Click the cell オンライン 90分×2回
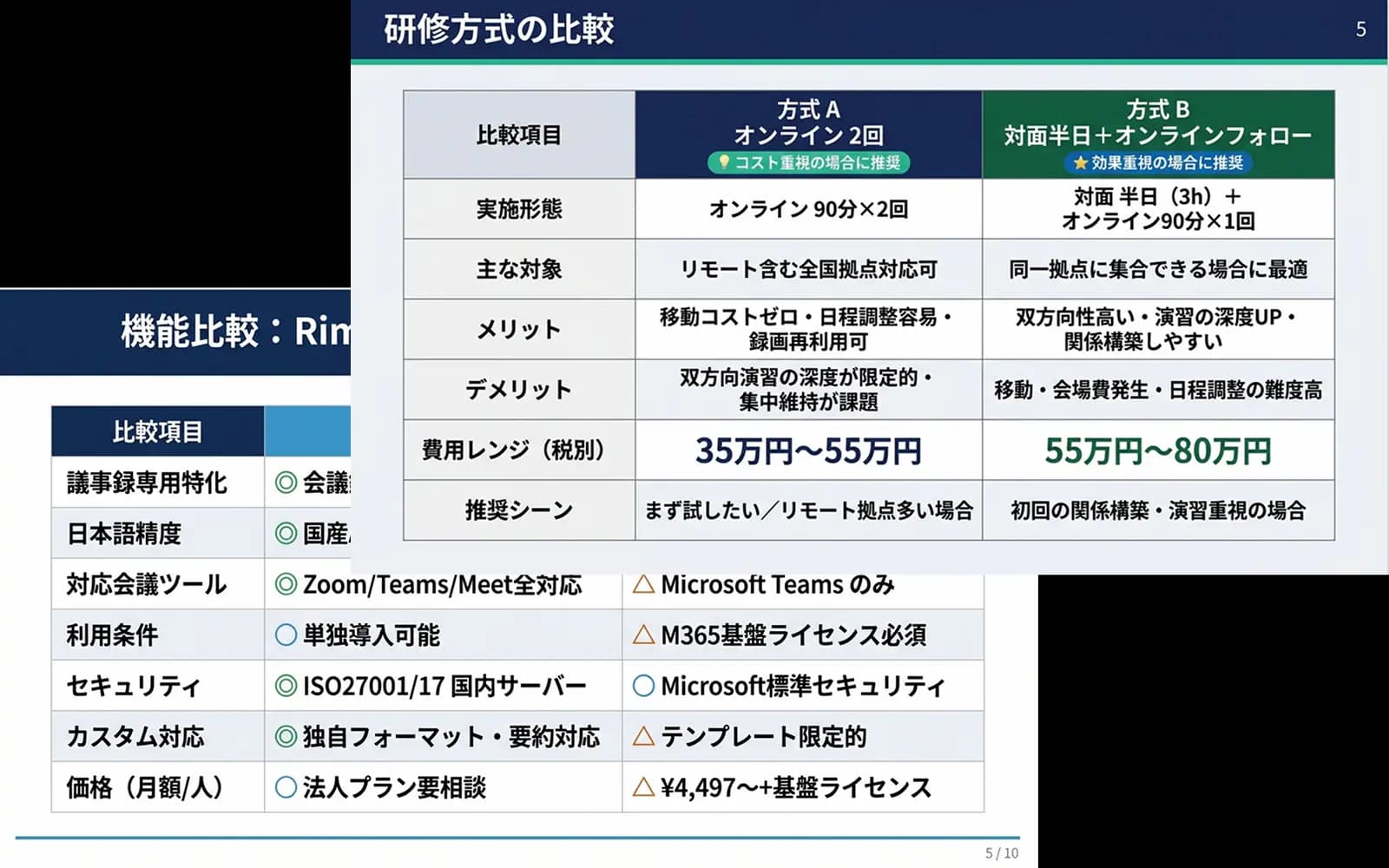This screenshot has width=1389, height=868. [808, 209]
